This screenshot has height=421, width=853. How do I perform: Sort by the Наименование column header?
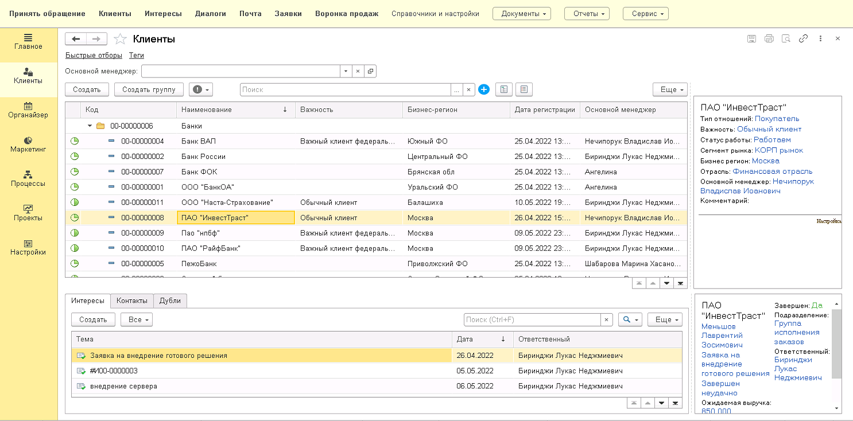tap(235, 110)
